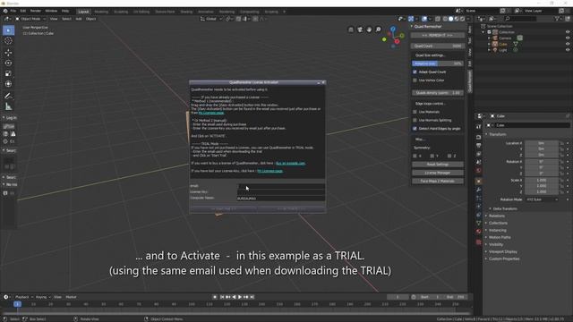This screenshot has height=322, width=573.
Task: Open the Edit menu
Action: pyautogui.click(x=23, y=11)
